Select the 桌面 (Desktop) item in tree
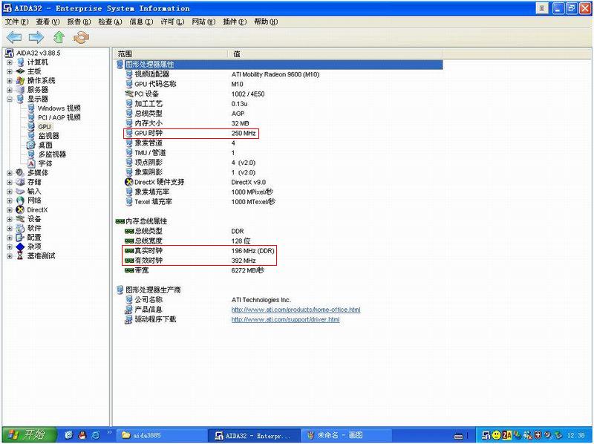The image size is (594, 444). (x=45, y=145)
